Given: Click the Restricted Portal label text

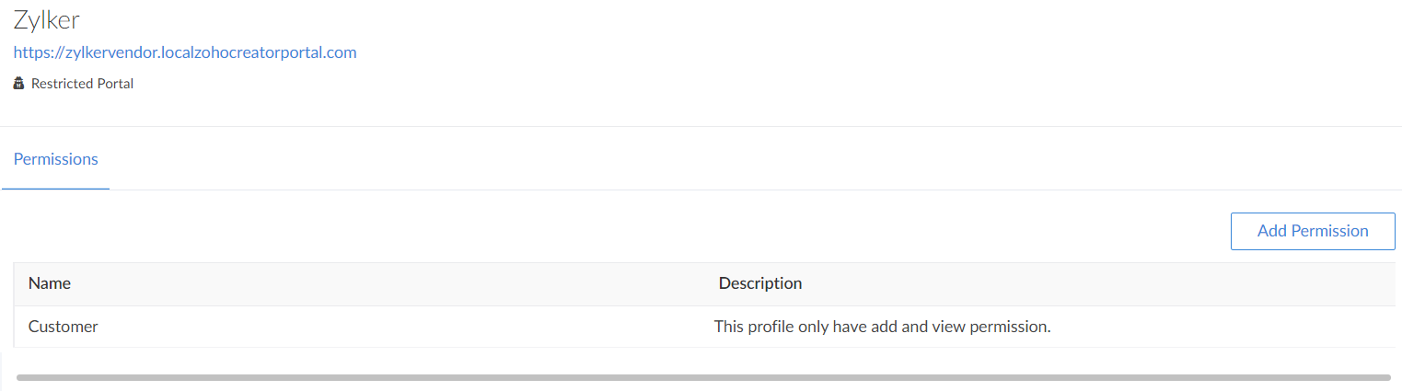Looking at the screenshot, I should coord(83,84).
